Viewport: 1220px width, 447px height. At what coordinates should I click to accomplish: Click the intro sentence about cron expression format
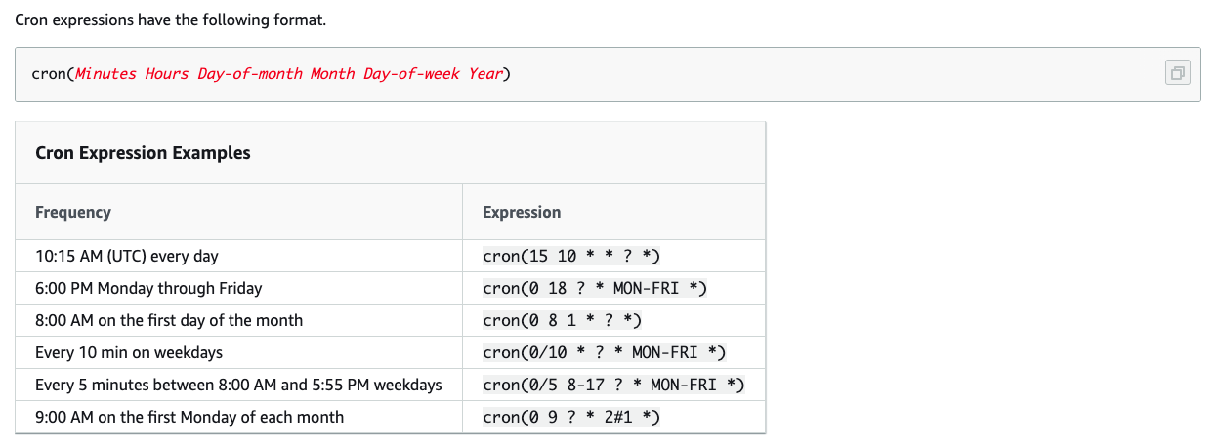[x=171, y=20]
